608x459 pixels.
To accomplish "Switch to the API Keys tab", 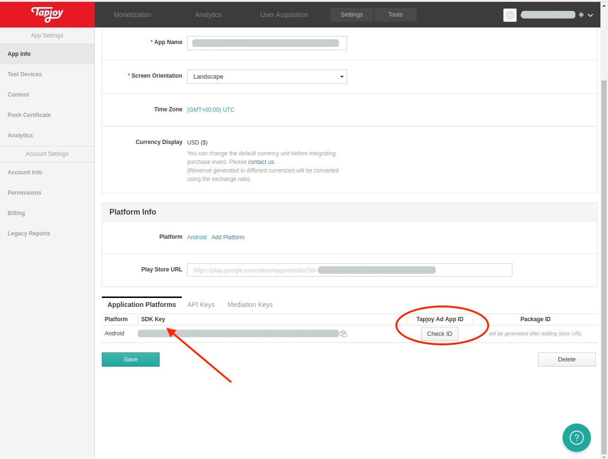I will [x=201, y=305].
